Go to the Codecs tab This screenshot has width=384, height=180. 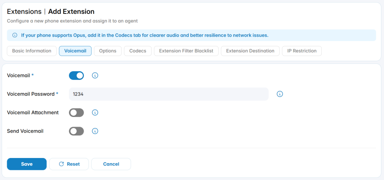pos(138,51)
